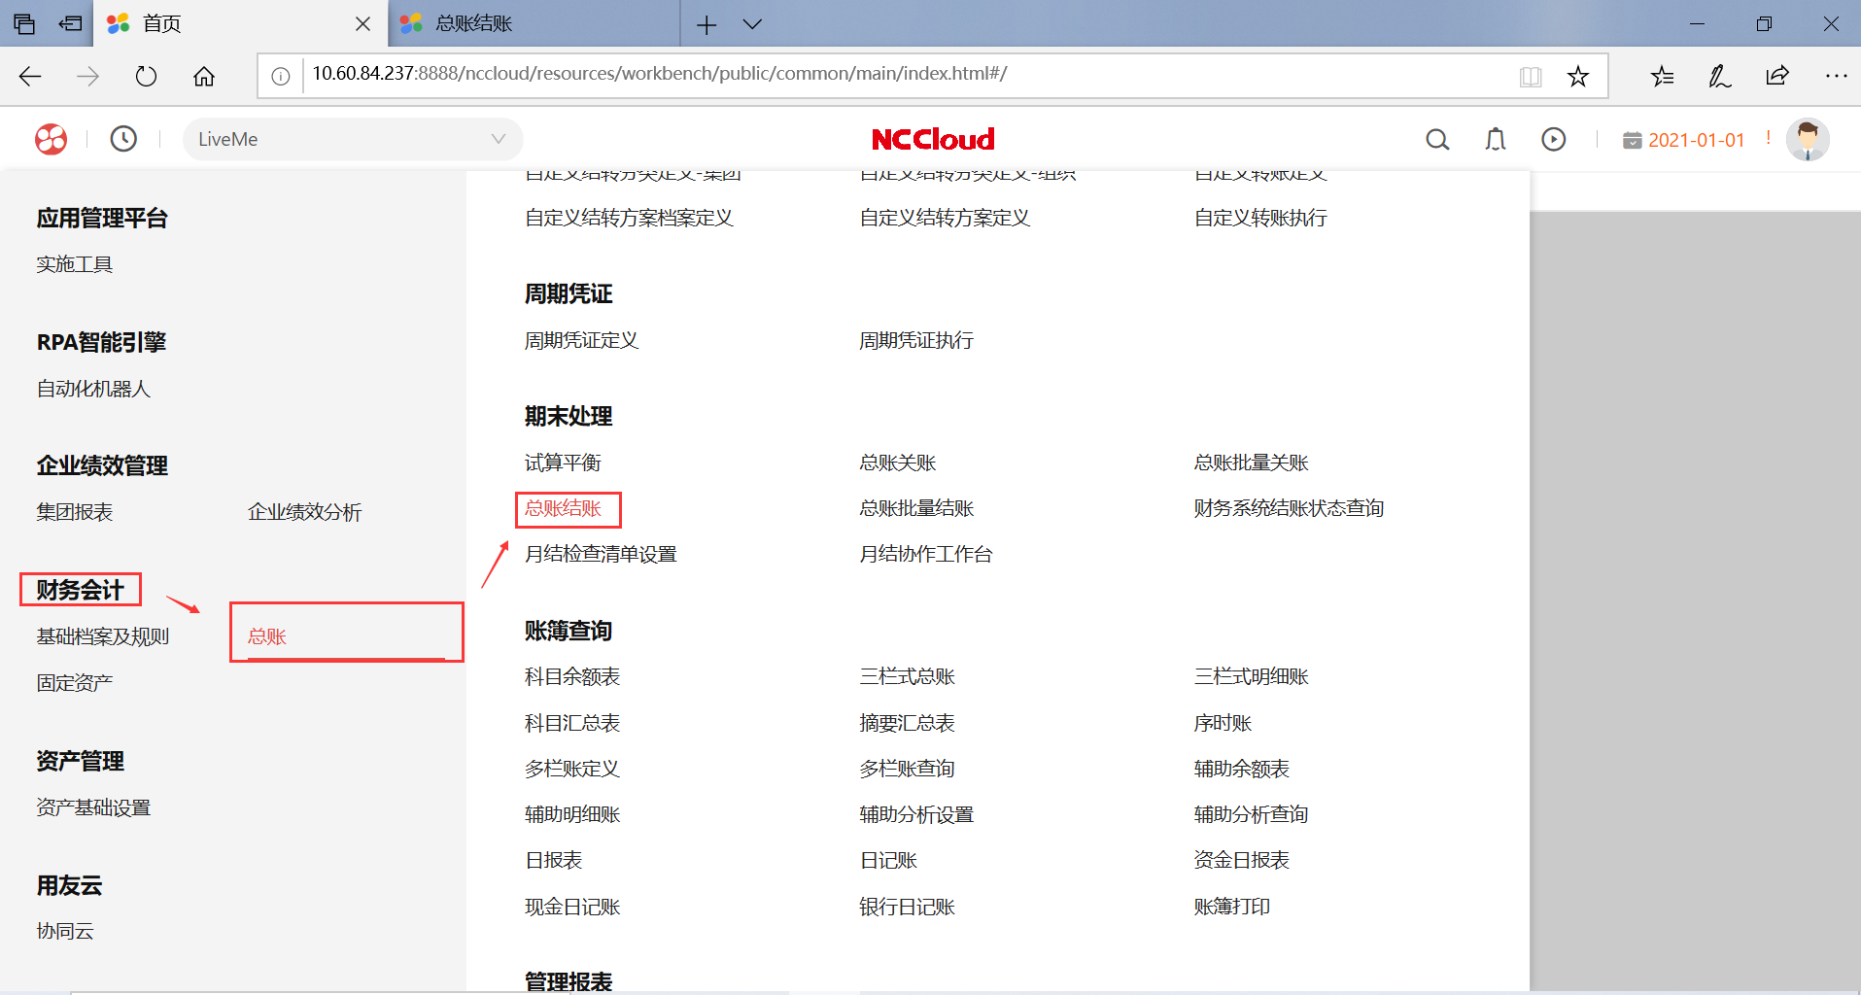Open the 科目余额表 link
The image size is (1861, 995).
click(572, 676)
